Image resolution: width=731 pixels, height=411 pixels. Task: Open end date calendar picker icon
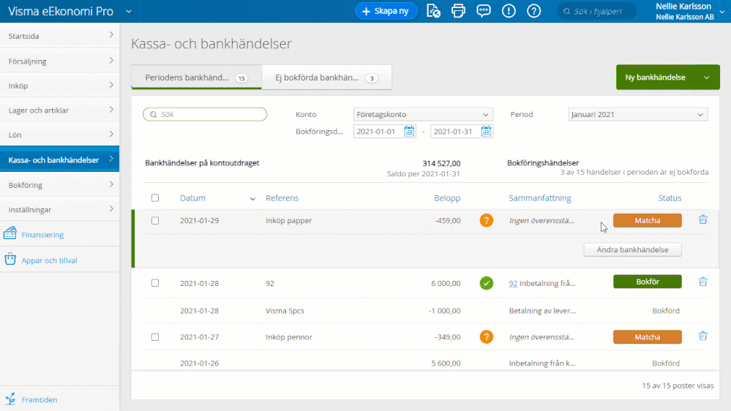tap(487, 132)
